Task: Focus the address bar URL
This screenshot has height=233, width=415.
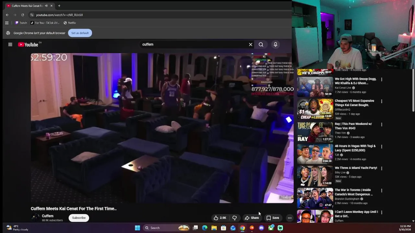Action: click(59, 15)
